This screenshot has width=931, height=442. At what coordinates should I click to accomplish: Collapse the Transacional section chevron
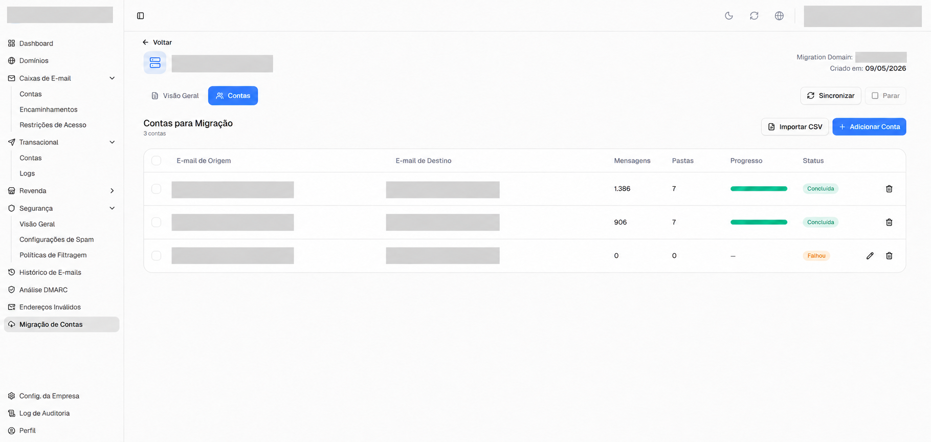point(112,142)
